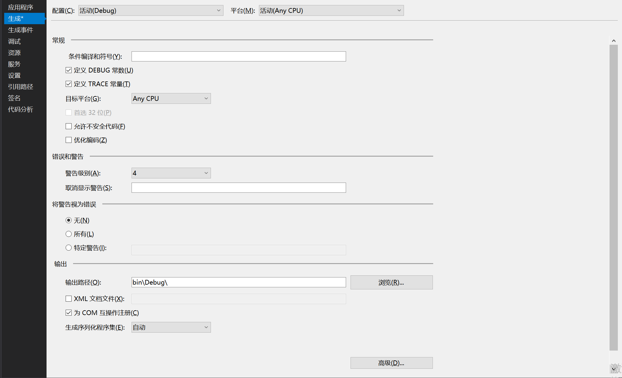Open the 目标平台 combo box
Screen dimensions: 622x378
click(x=171, y=98)
